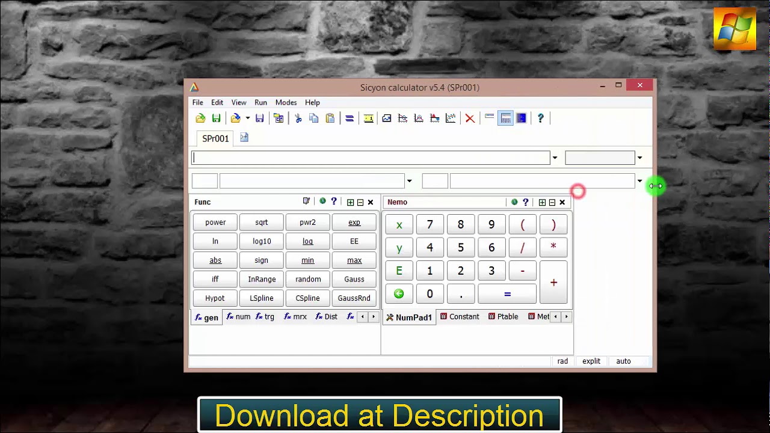Viewport: 770px width, 433px height.
Task: Close the Nemo panel with its X
Action: pyautogui.click(x=562, y=202)
